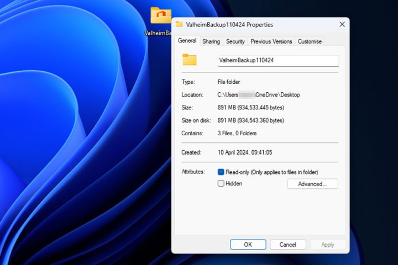The image size is (398, 265).
Task: Toggle the Read-only attribute checkbox
Action: click(221, 172)
